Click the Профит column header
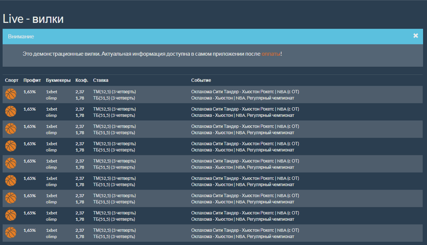 32,80
